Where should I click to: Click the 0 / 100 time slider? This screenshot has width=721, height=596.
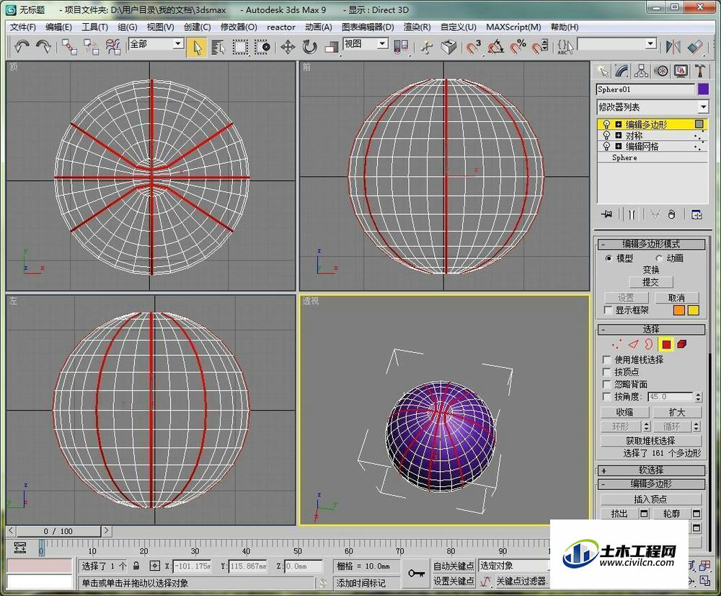(x=59, y=531)
